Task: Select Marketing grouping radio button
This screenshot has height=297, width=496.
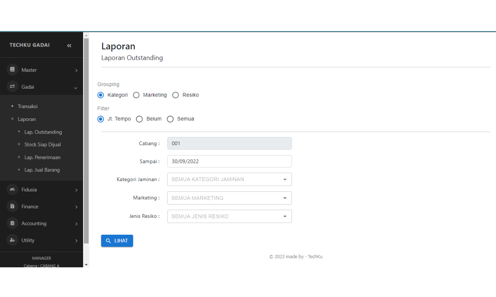Action: point(136,95)
